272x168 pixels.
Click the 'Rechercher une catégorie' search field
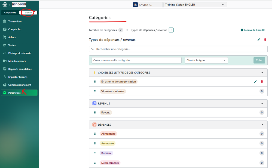(x=178, y=49)
